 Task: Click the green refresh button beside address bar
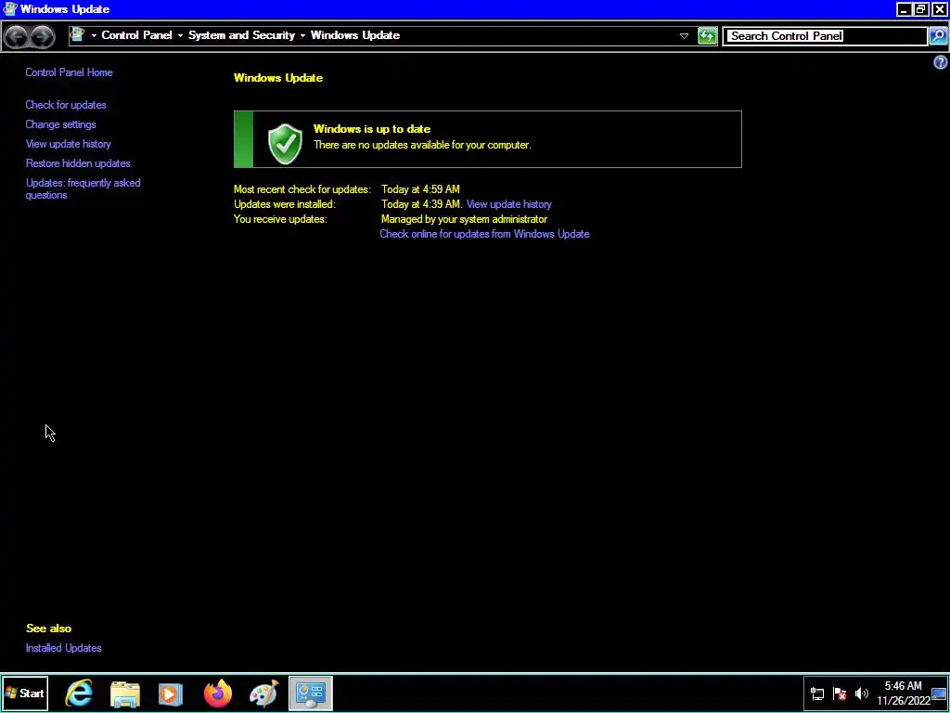[707, 36]
